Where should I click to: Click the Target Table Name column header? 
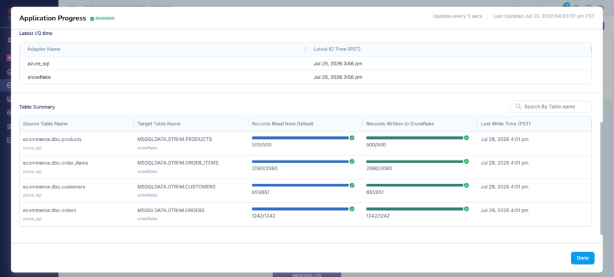click(x=159, y=124)
